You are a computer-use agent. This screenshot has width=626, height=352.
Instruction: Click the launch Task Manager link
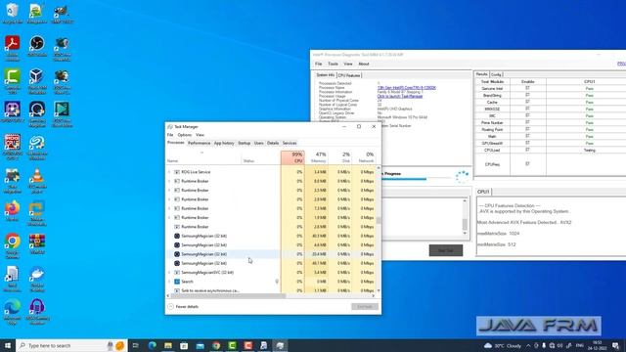coord(400,96)
